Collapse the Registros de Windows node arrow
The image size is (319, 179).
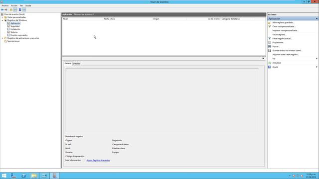coord(2,20)
